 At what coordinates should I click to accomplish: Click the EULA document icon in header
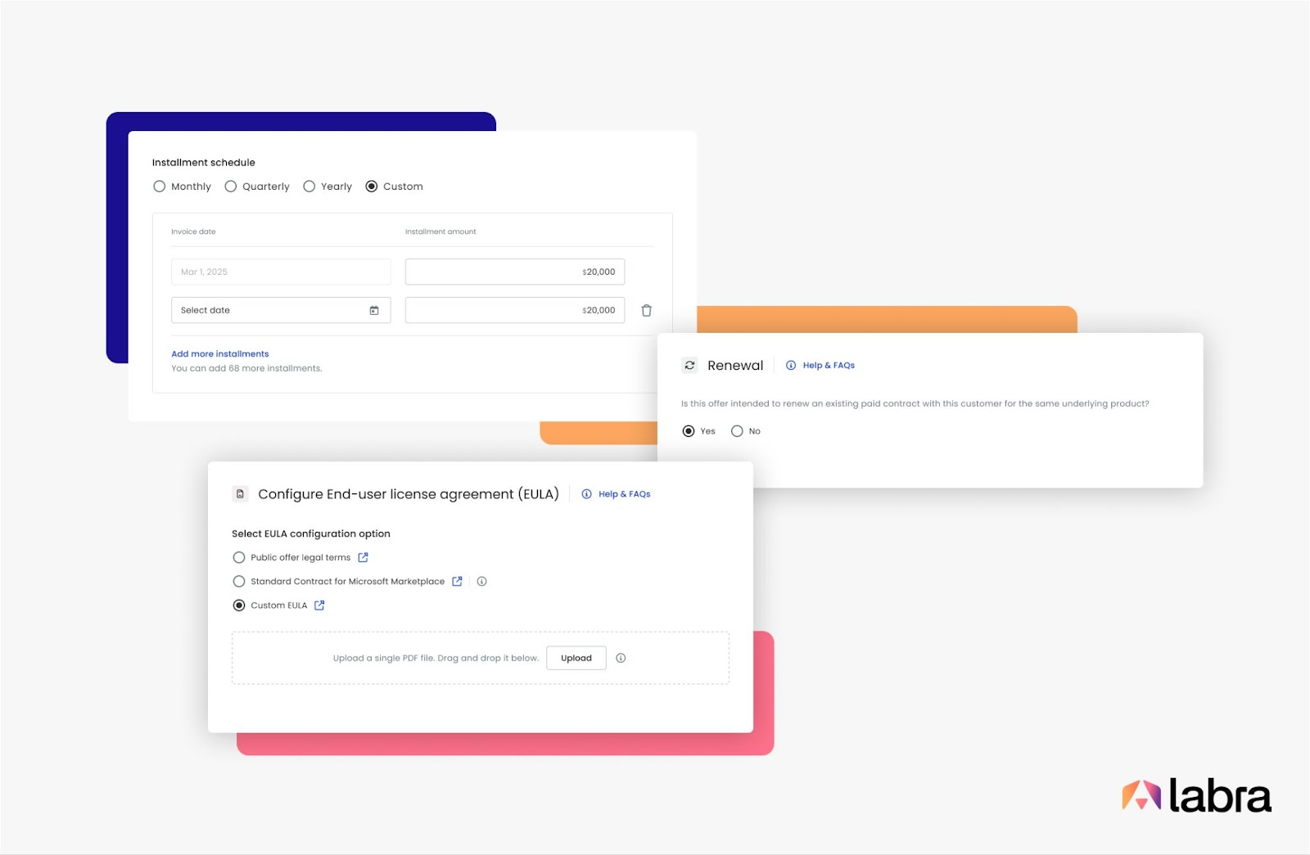pos(240,494)
